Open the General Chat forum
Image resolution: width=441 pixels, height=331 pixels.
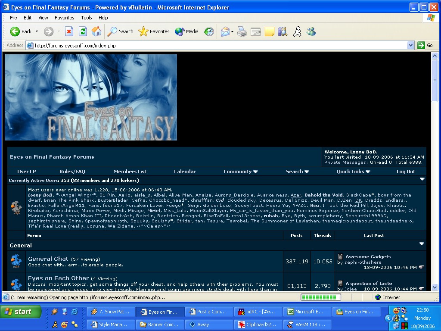48,259
